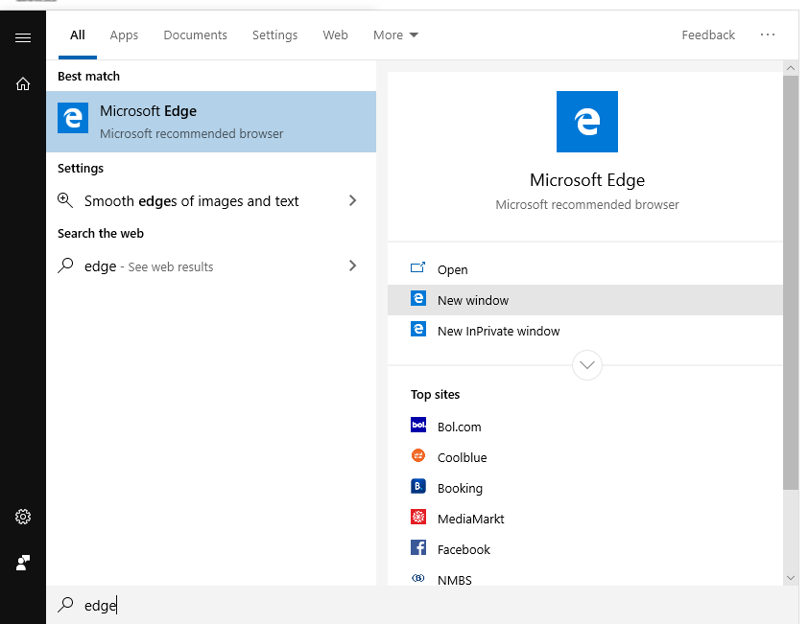The width and height of the screenshot is (809, 624).
Task: Open Booking top site
Action: pos(585,488)
